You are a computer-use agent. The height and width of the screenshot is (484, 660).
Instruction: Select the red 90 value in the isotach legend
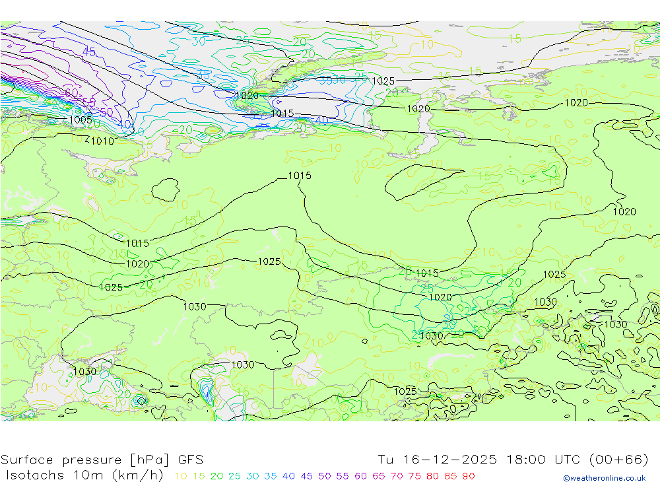[469, 477]
